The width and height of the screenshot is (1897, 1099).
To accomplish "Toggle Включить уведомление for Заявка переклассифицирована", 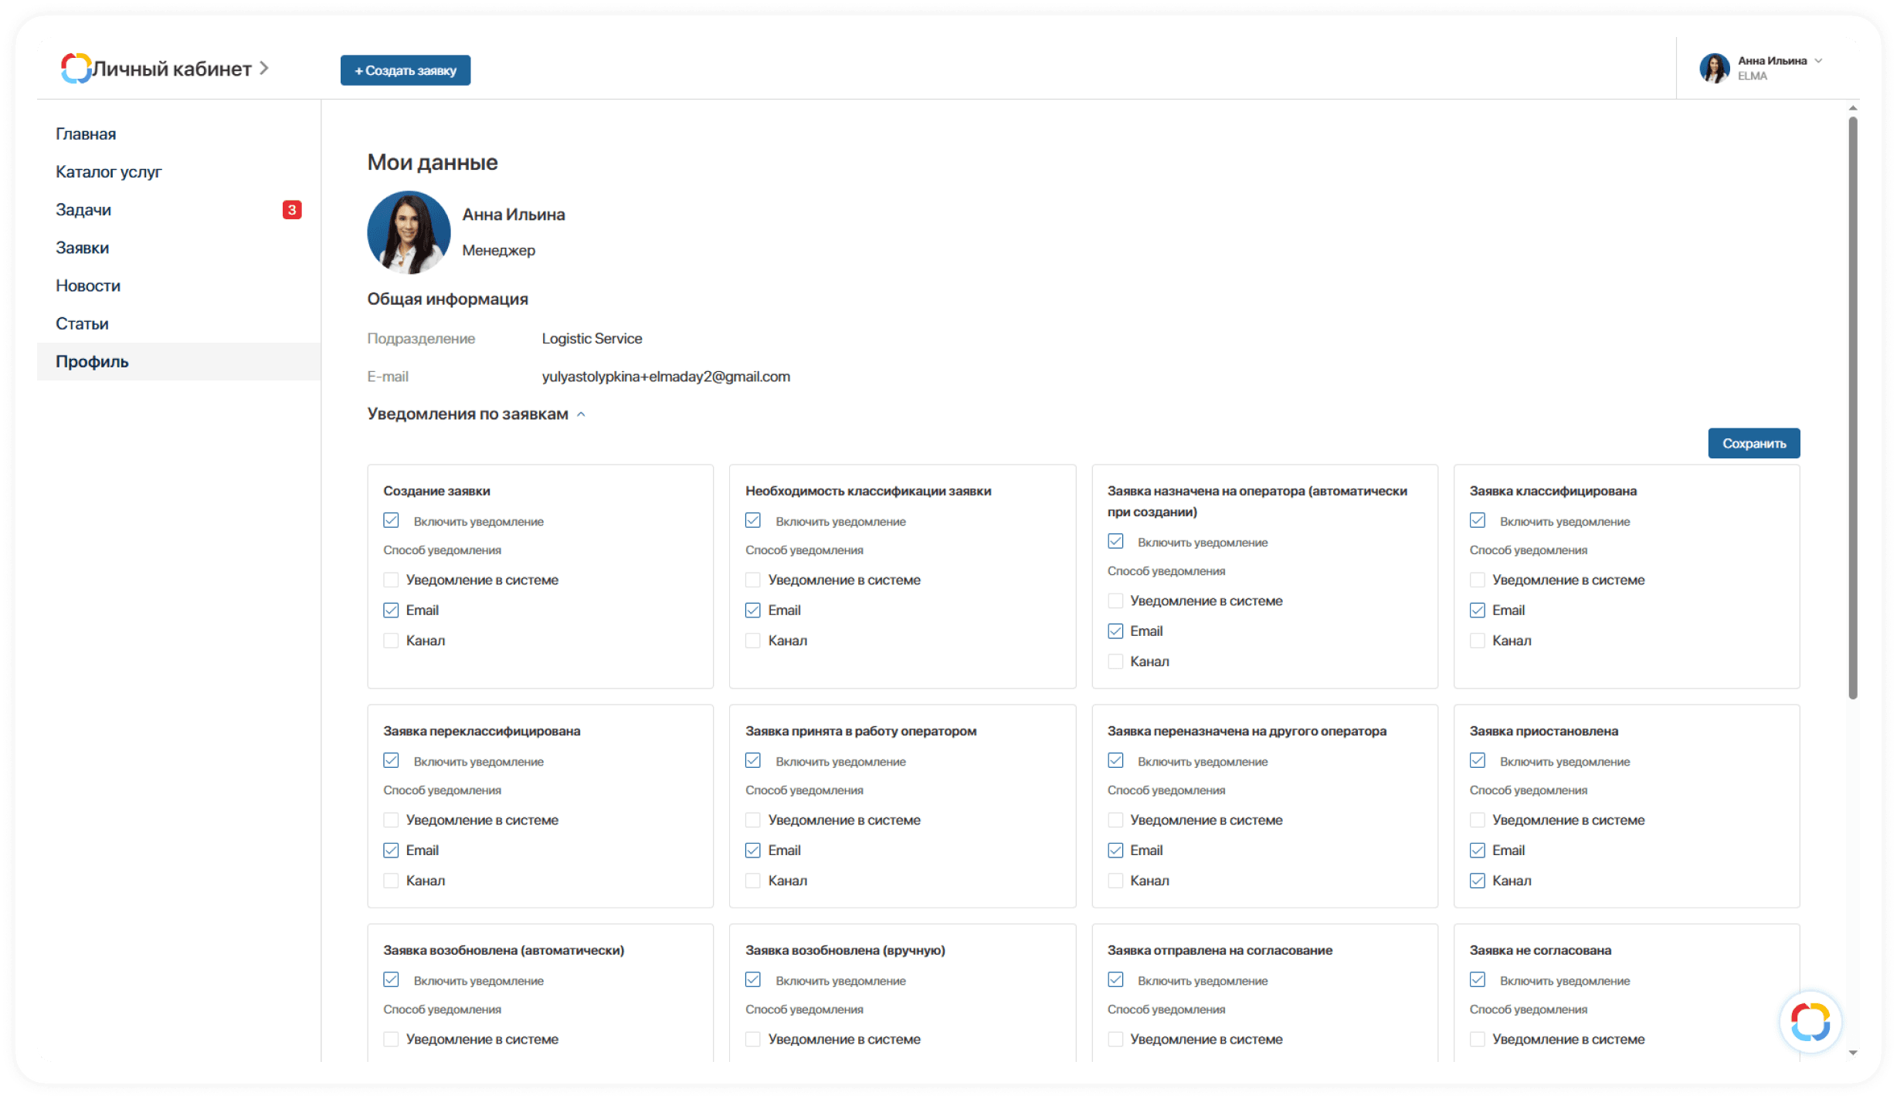I will [391, 761].
